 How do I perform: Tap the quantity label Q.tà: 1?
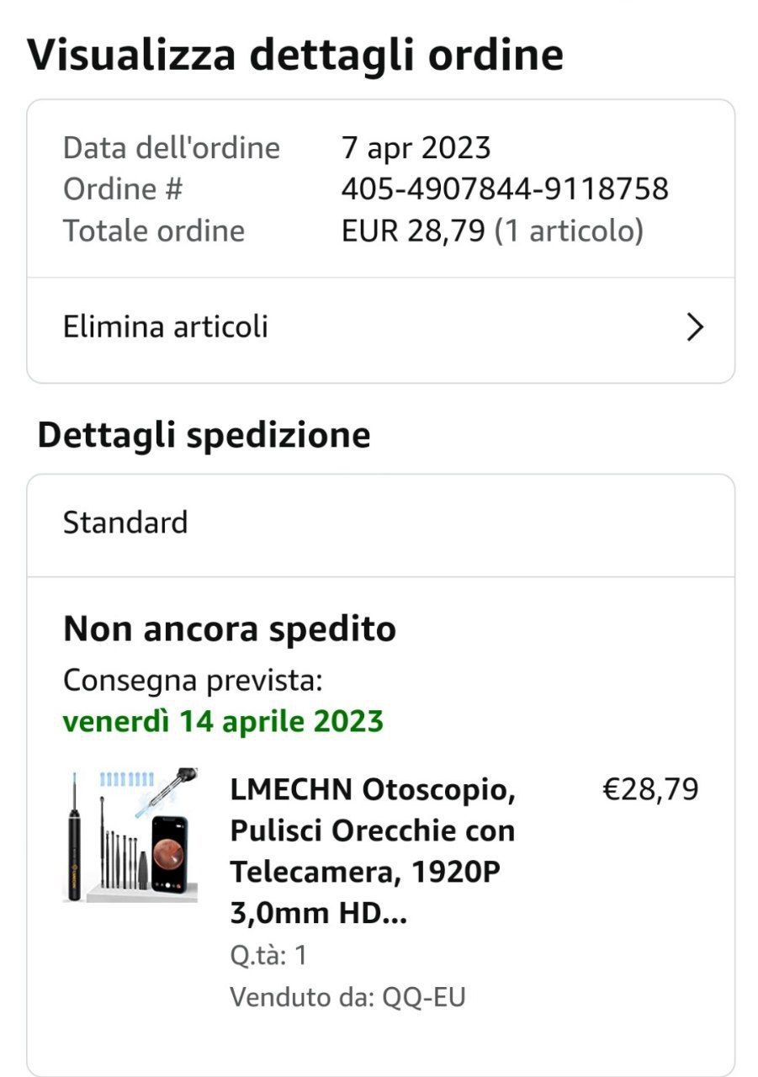pyautogui.click(x=268, y=956)
